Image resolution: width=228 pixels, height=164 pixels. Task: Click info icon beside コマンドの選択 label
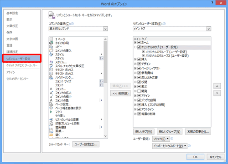[x=73, y=24]
